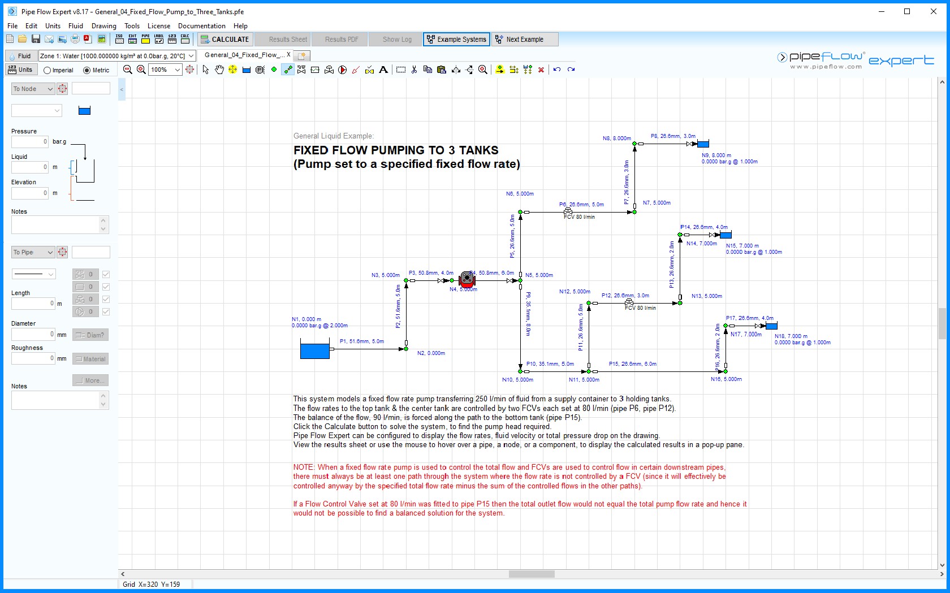950x593 pixels.
Task: Delete selection with the red X icon
Action: [541, 70]
